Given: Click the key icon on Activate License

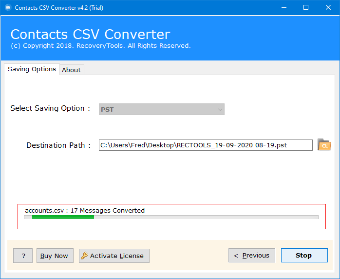Looking at the screenshot, I should tap(84, 256).
